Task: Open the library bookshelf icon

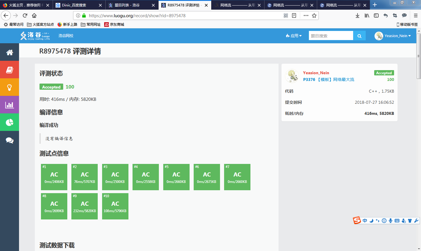Action: tap(367, 15)
